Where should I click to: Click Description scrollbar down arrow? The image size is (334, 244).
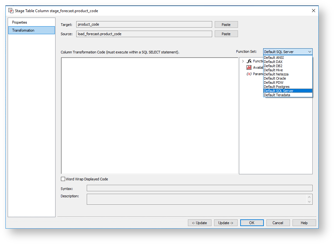click(x=309, y=202)
